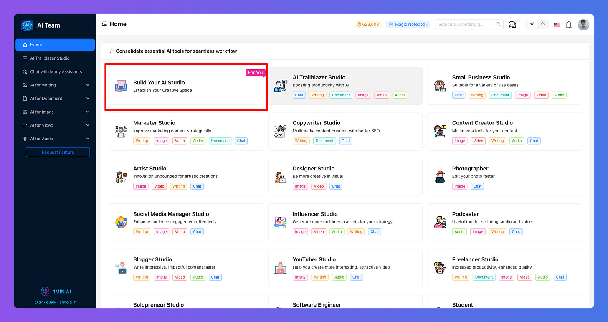Switch to light theme sun toggle

click(x=532, y=24)
